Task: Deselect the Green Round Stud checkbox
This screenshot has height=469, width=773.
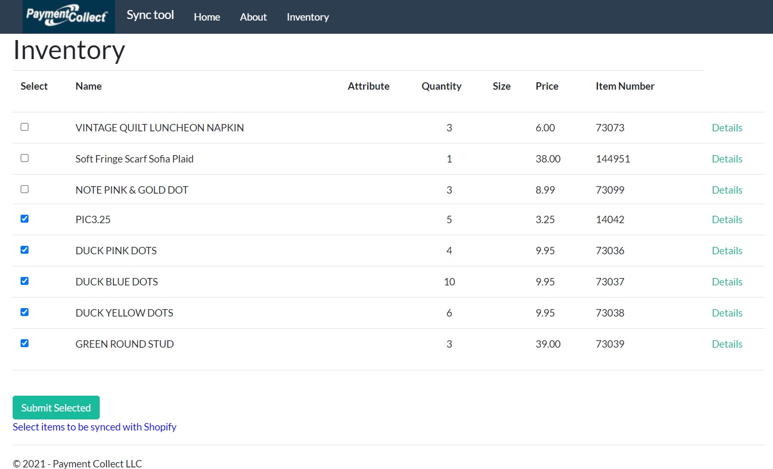Action: point(25,343)
